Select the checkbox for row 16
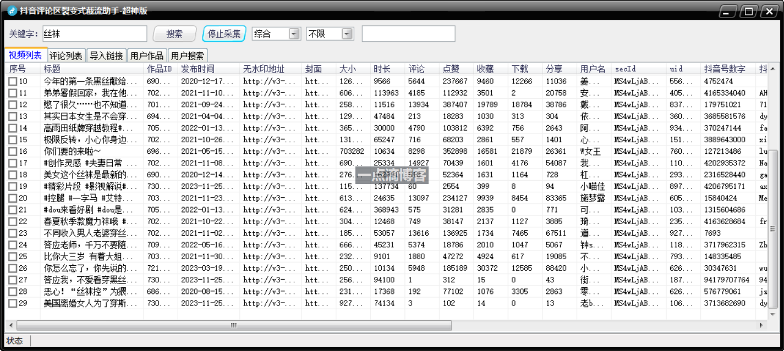The height and width of the screenshot is (351, 784). (x=13, y=152)
